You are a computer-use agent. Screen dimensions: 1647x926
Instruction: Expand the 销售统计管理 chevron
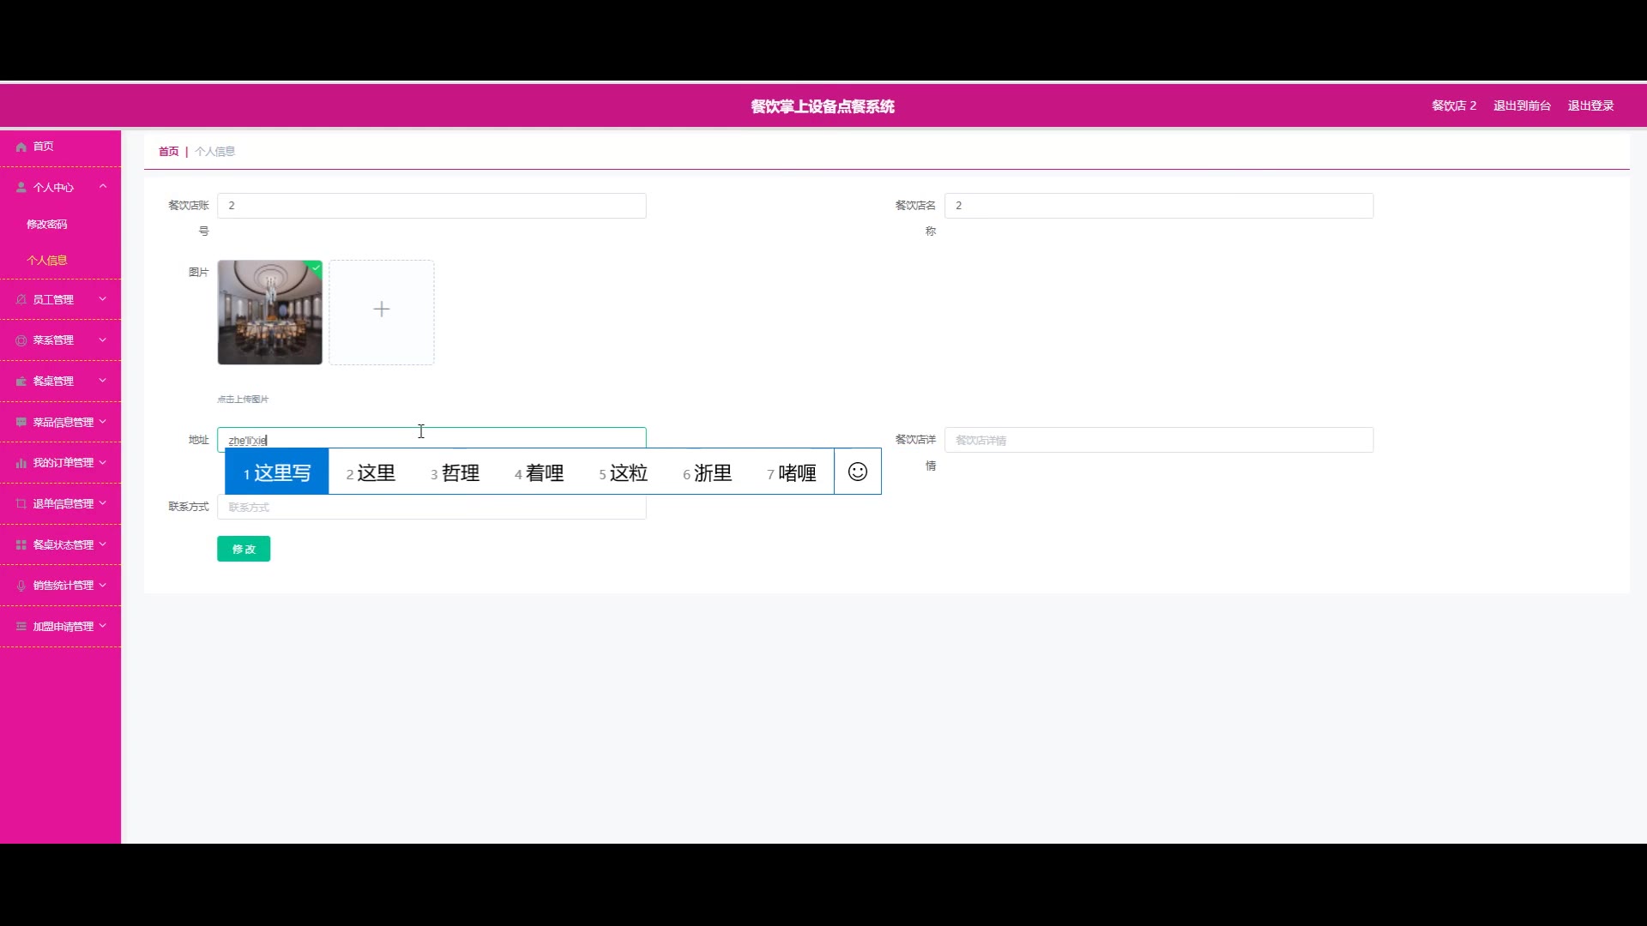pos(103,586)
